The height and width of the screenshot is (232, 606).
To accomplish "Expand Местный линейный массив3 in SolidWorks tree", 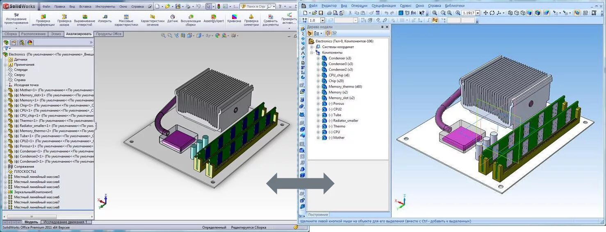I will pyautogui.click(x=5, y=177).
